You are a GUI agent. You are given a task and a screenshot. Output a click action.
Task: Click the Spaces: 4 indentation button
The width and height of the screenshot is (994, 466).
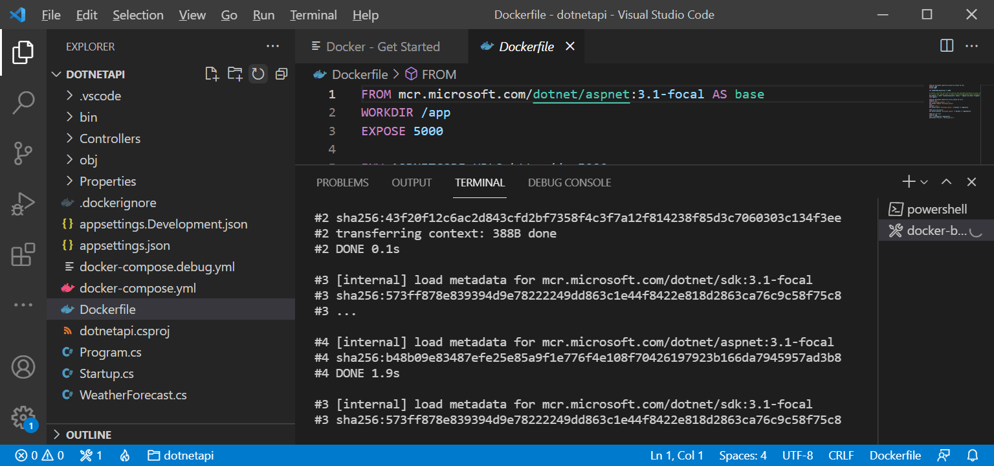pos(742,455)
